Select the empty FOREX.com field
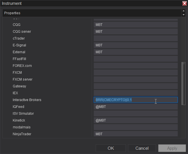 coord(136,66)
